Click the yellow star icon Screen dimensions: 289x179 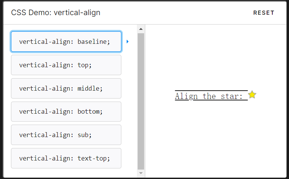[x=252, y=95]
